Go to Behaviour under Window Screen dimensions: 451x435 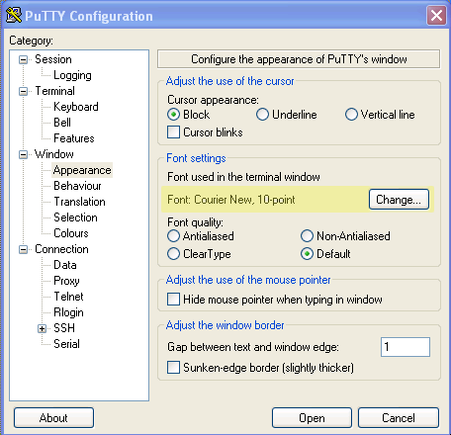(77, 186)
